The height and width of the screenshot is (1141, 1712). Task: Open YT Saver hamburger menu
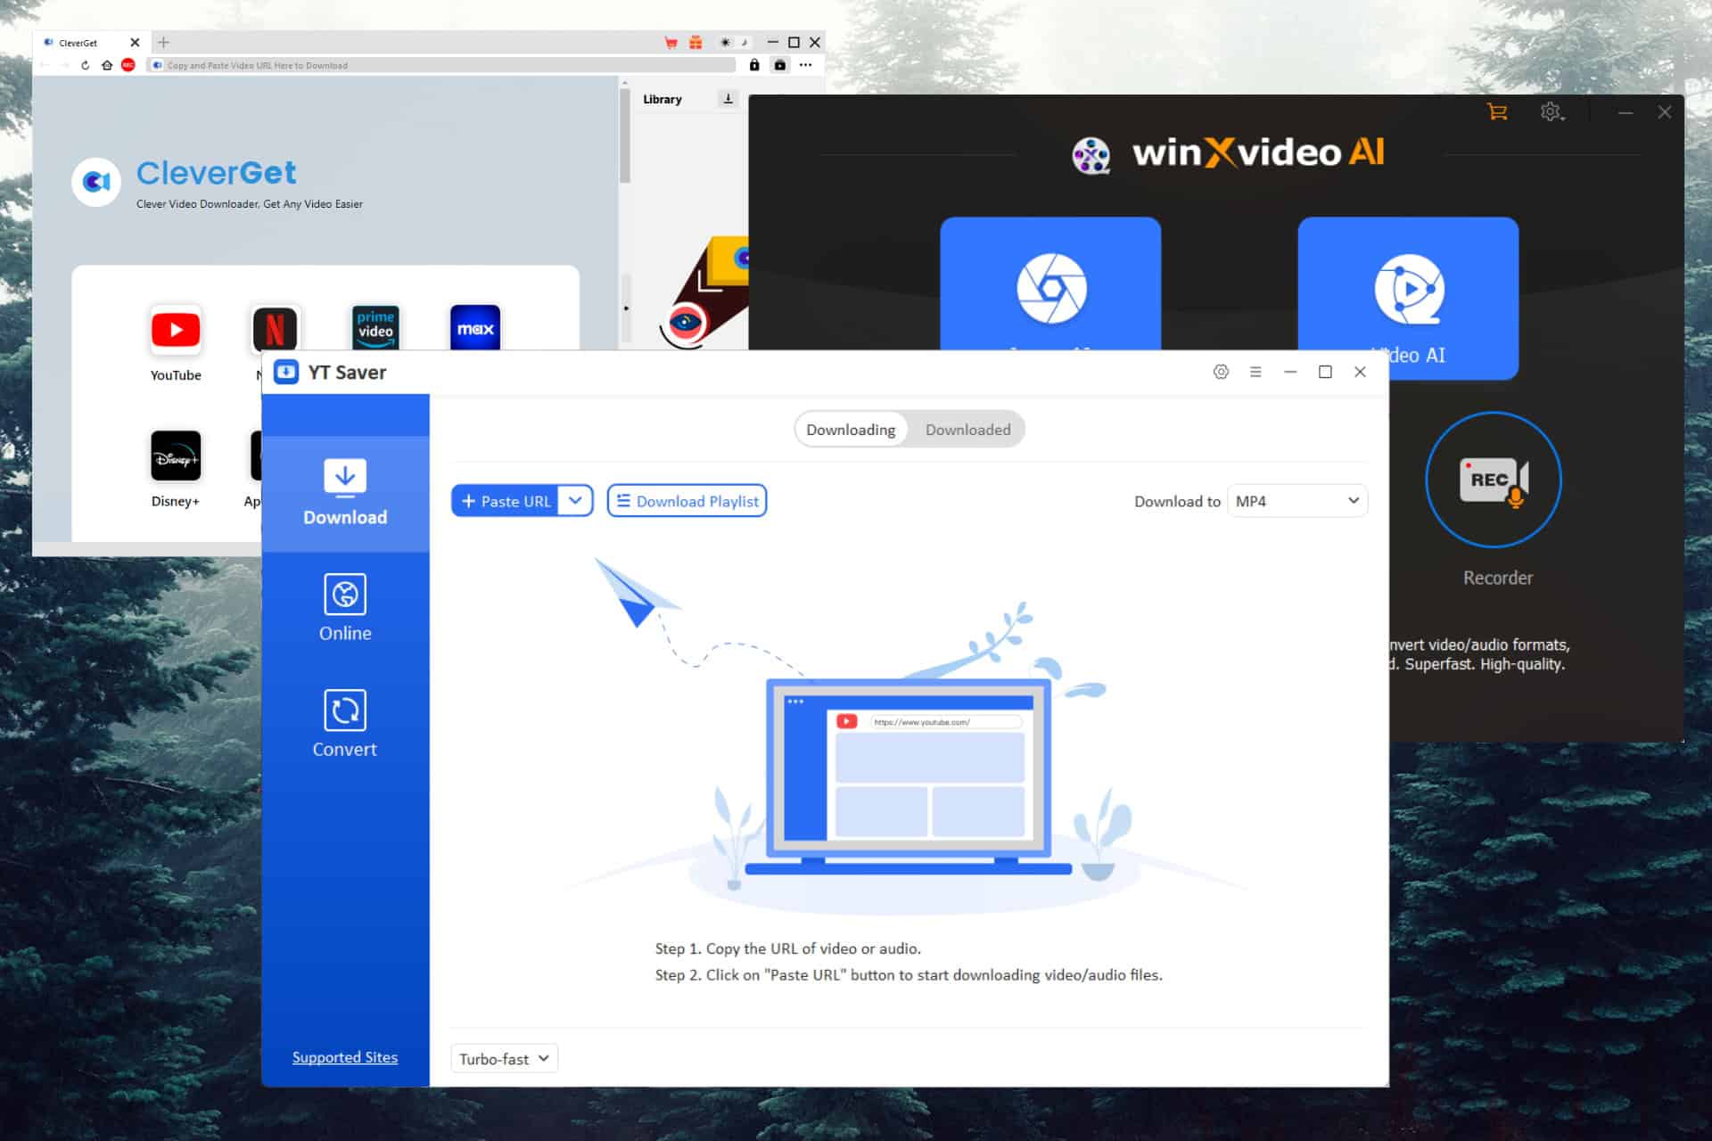[x=1255, y=372]
